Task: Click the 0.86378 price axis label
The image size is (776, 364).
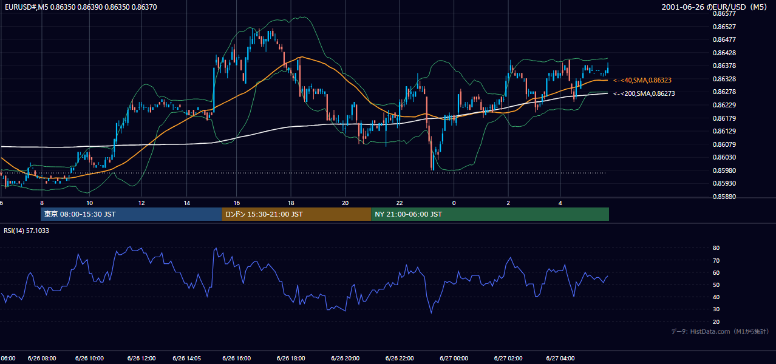Action: point(725,66)
